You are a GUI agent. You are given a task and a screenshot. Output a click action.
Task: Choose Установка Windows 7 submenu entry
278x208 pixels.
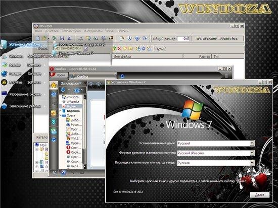[x=73, y=53]
